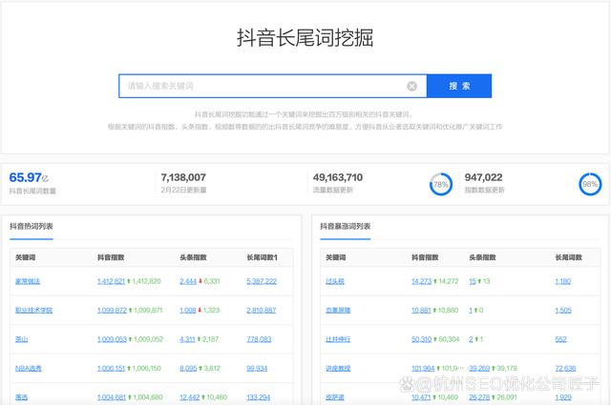The image size is (611, 405).
Task: Click the 长尾词数1 column header
Action: [x=262, y=257]
